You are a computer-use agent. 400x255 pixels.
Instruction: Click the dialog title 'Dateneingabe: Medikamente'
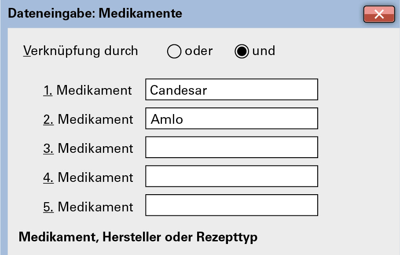point(95,14)
